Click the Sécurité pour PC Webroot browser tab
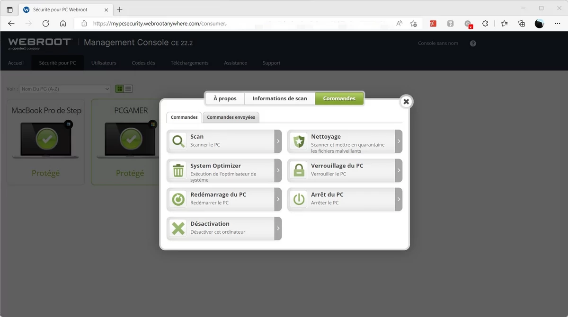Image resolution: width=568 pixels, height=317 pixels. (x=65, y=9)
